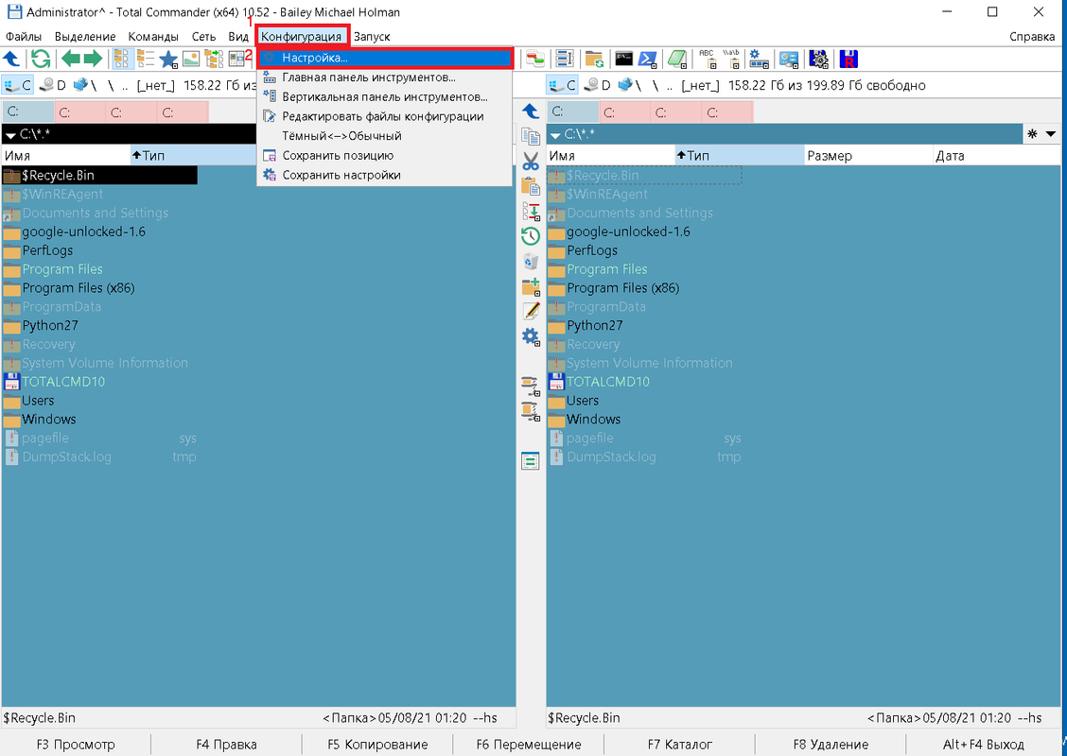
Task: Open the Команды menu
Action: point(153,37)
